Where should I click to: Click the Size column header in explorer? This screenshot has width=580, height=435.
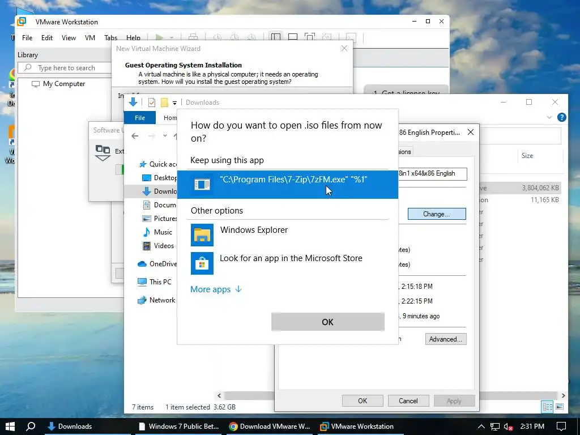coord(527,156)
